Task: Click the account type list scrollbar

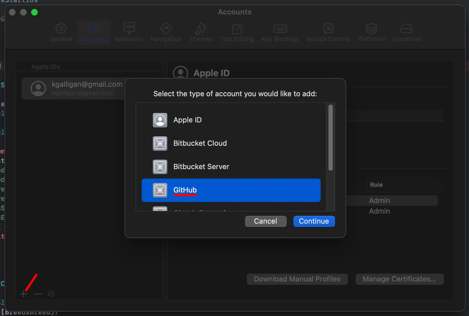Action: (x=330, y=138)
